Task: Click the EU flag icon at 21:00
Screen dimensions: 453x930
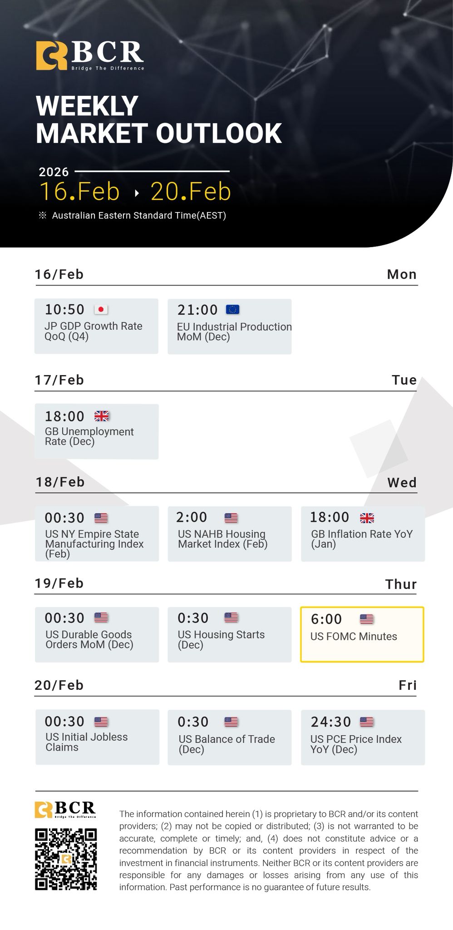Action: tap(232, 310)
